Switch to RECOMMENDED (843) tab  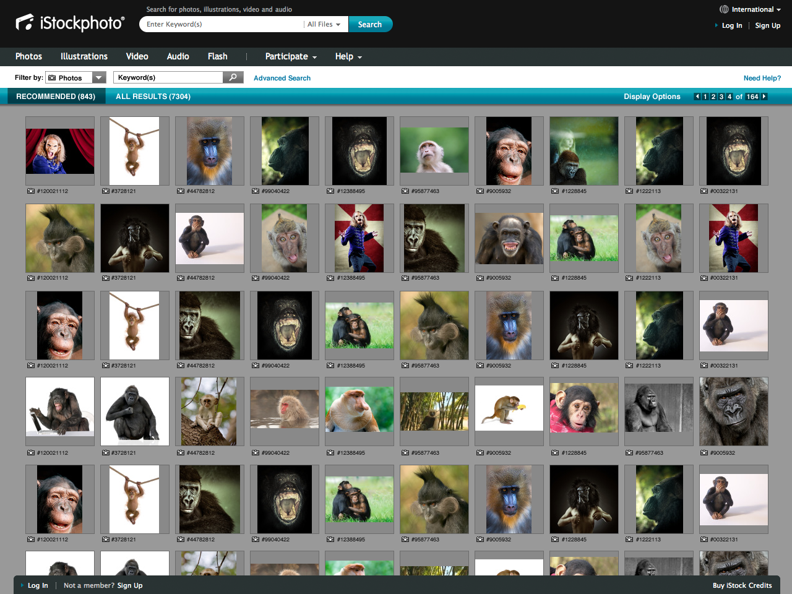pos(56,97)
